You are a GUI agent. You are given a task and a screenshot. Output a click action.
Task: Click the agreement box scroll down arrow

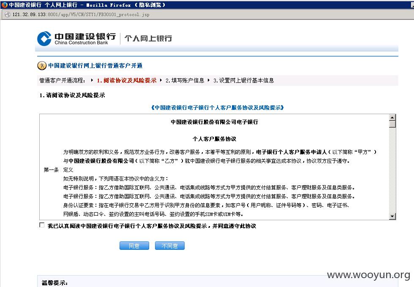tap(392, 216)
